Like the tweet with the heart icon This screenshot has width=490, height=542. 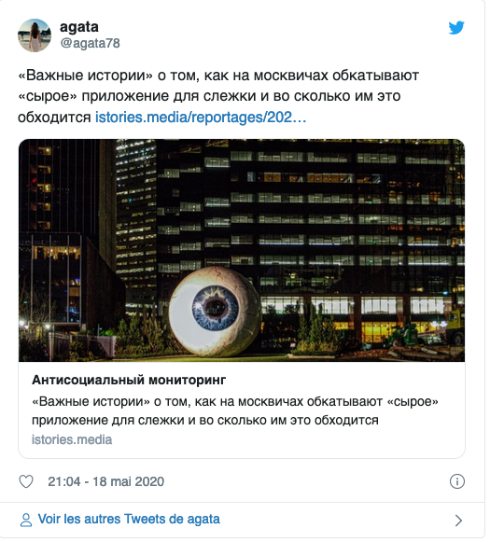click(26, 481)
